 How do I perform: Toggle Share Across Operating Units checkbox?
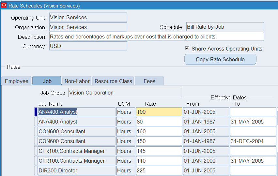(x=187, y=48)
